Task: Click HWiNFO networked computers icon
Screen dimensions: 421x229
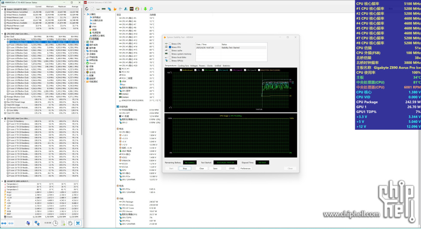Action: coord(37,223)
